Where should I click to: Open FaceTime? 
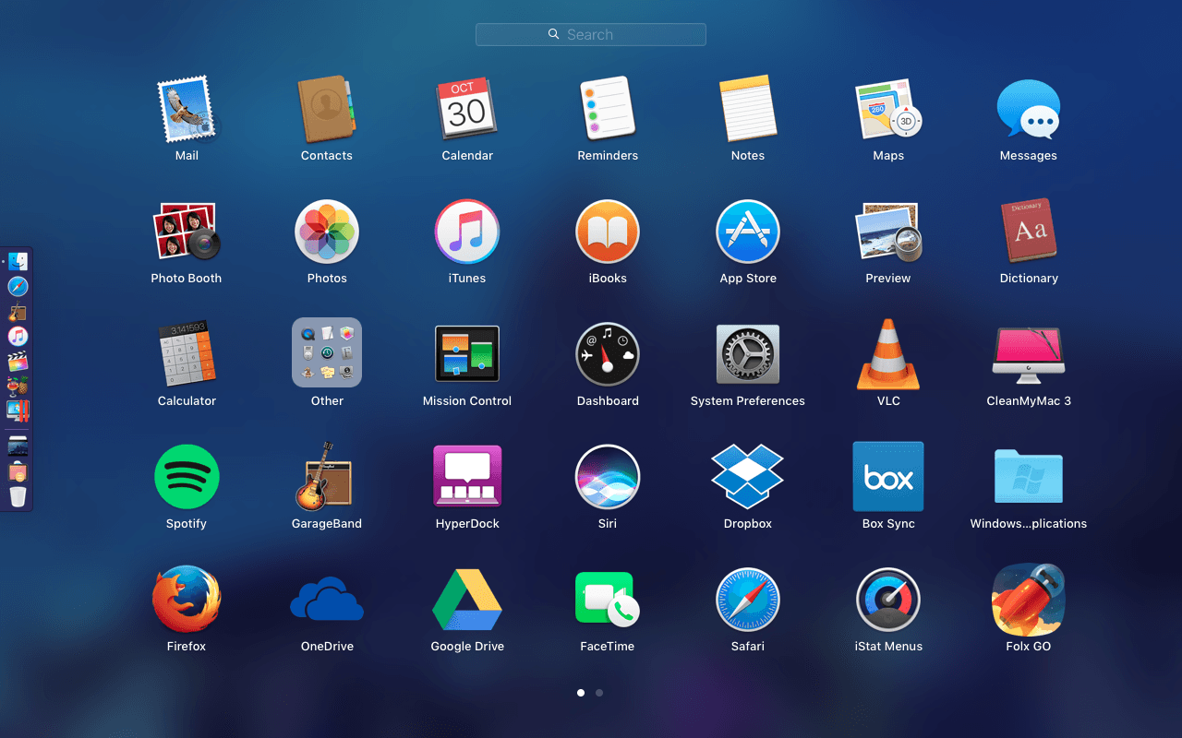pyautogui.click(x=608, y=600)
